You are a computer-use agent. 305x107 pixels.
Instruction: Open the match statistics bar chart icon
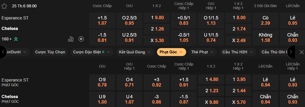click(x=71, y=39)
